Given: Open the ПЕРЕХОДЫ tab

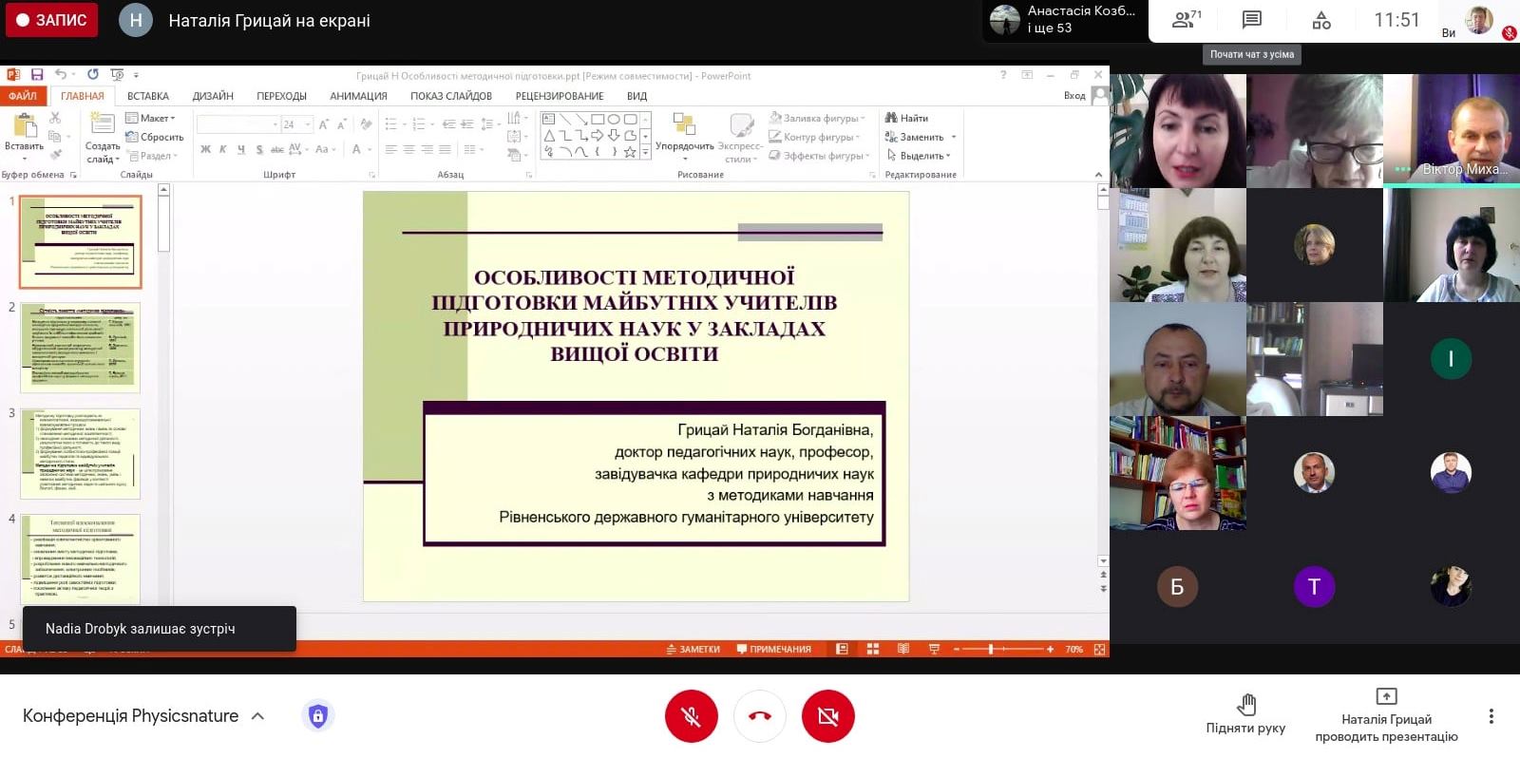Looking at the screenshot, I should (281, 96).
